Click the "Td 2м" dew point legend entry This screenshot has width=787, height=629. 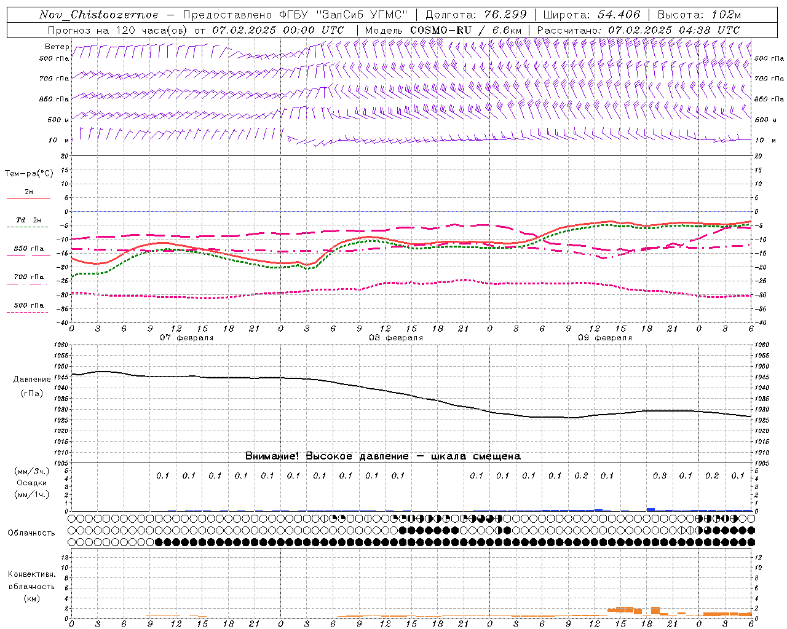(x=29, y=220)
